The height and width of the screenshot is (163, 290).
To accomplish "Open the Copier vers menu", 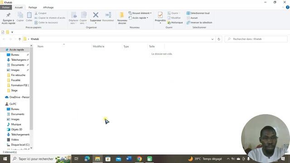I will (83, 18).
